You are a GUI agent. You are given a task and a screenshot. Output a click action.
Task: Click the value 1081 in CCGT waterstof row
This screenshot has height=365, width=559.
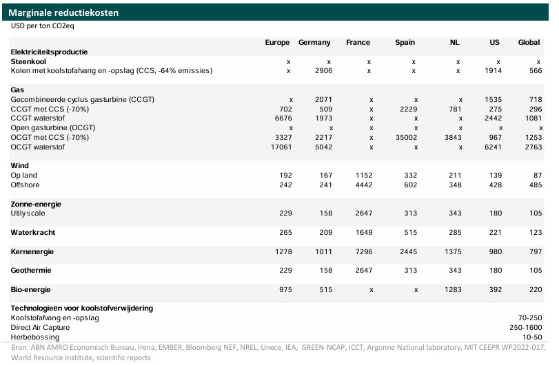pyautogui.click(x=533, y=118)
